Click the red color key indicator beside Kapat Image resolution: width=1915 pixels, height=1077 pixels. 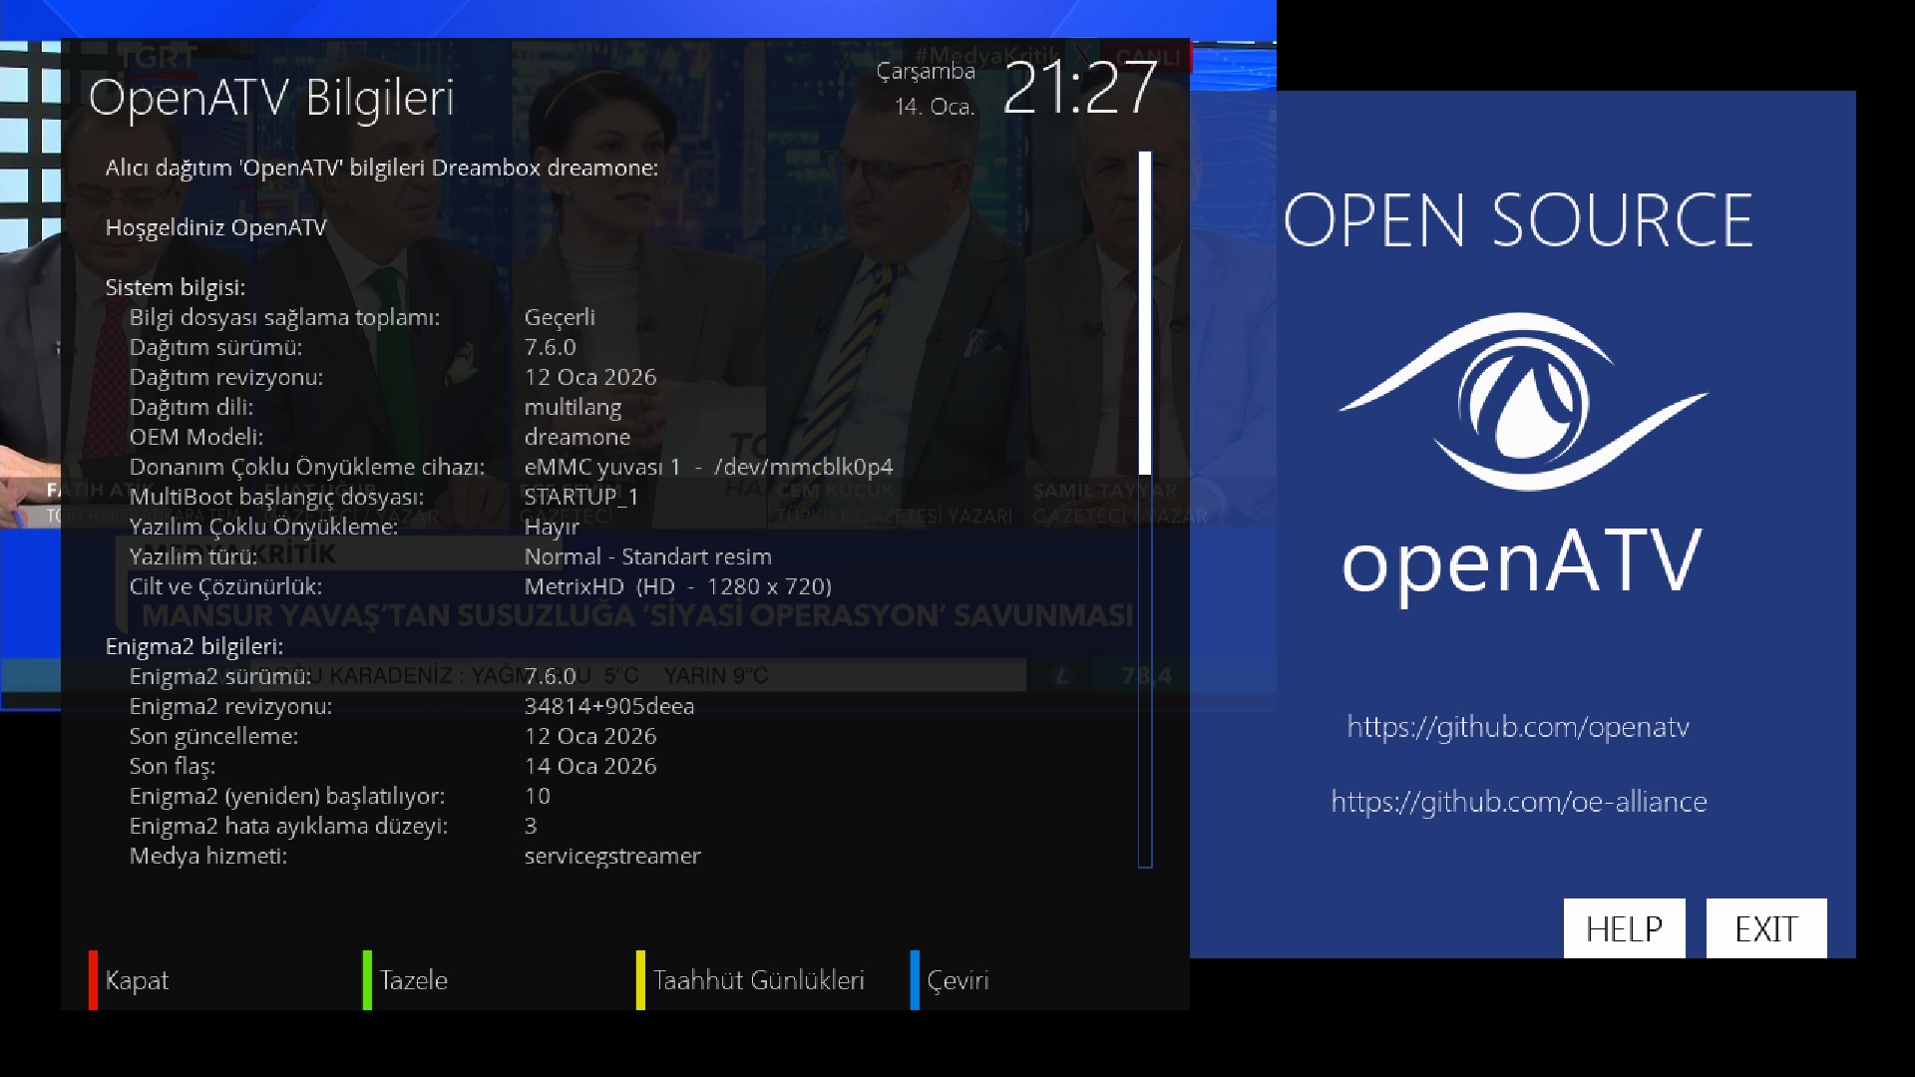93,980
